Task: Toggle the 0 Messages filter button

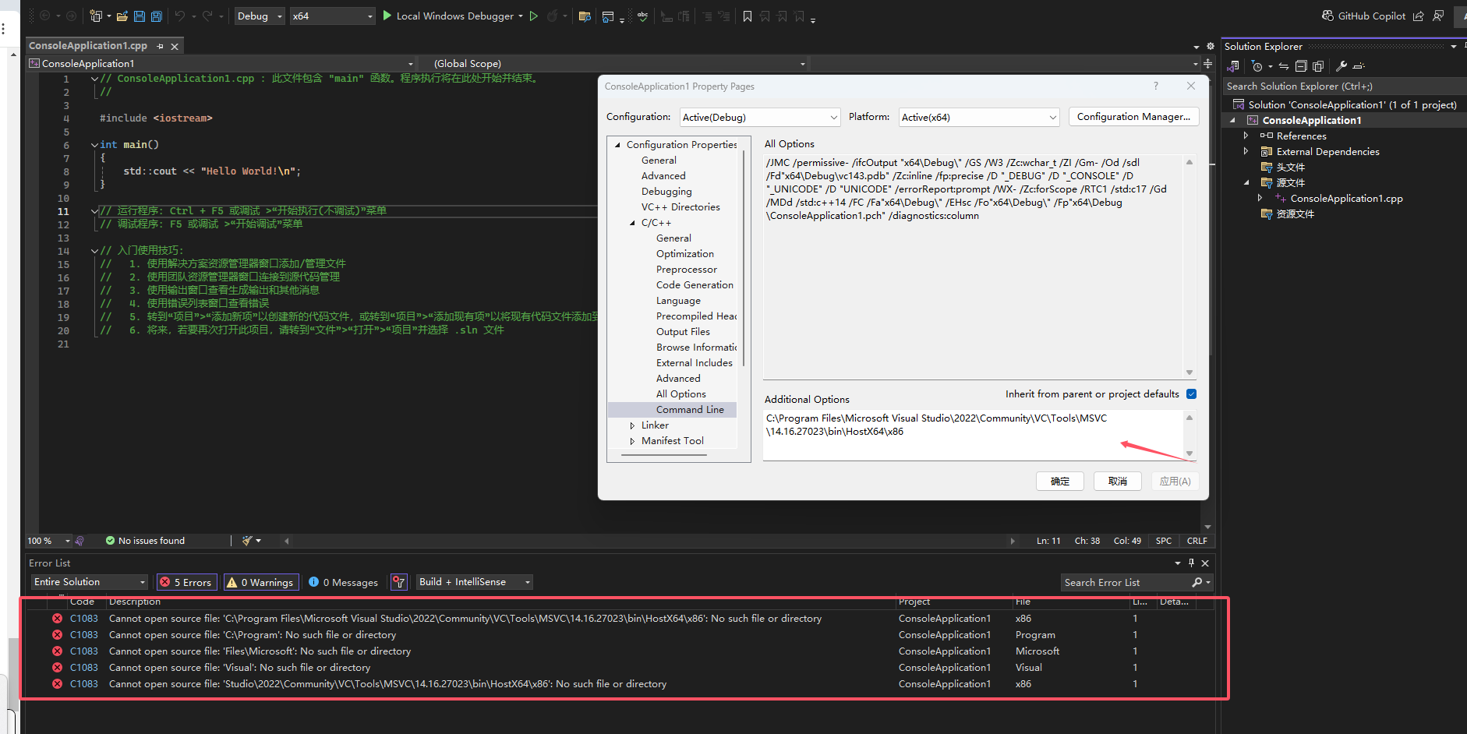Action: click(x=343, y=582)
